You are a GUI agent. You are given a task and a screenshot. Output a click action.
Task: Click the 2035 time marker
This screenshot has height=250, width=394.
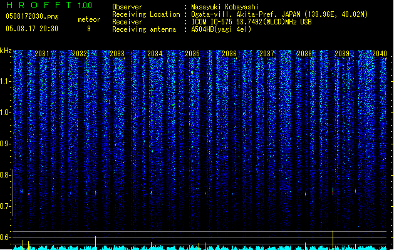(x=192, y=54)
